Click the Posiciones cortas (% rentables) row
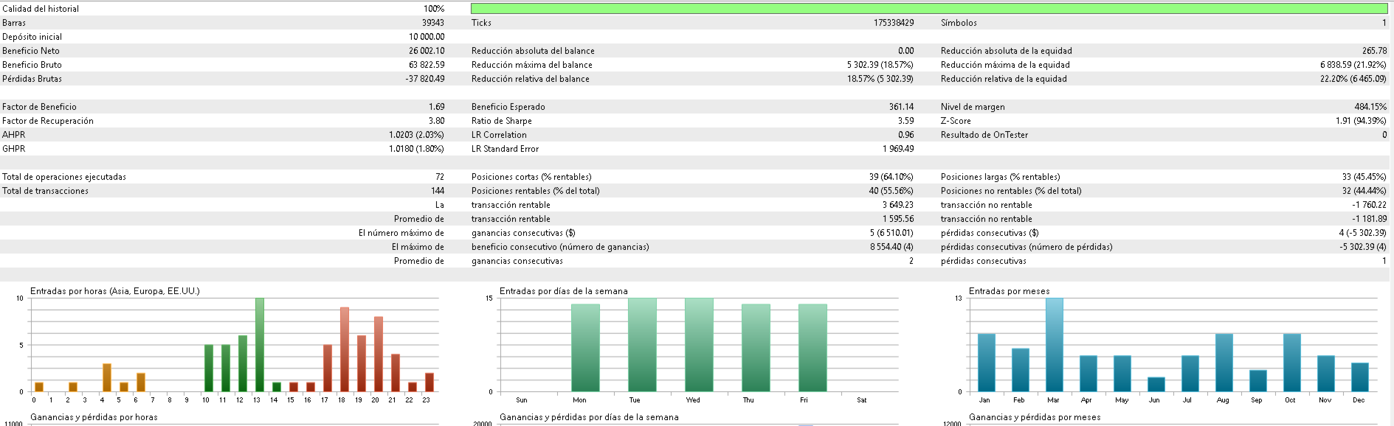The width and height of the screenshot is (1394, 426). point(692,177)
